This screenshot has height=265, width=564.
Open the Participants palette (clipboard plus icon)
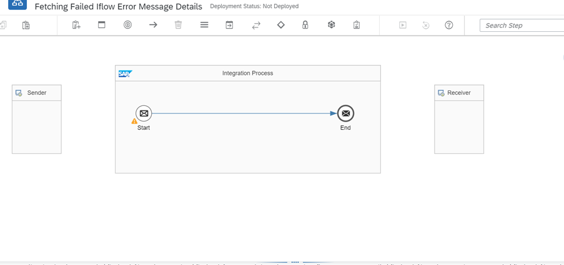pyautogui.click(x=76, y=25)
